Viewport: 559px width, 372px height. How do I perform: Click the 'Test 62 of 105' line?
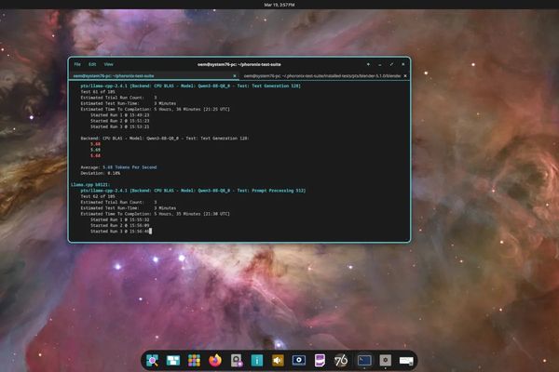click(x=98, y=196)
